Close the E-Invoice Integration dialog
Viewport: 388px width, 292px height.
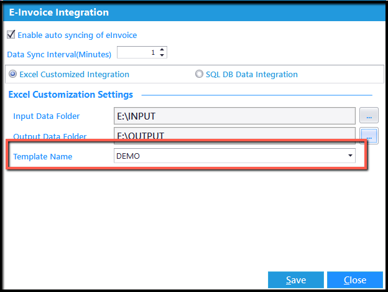pos(355,280)
